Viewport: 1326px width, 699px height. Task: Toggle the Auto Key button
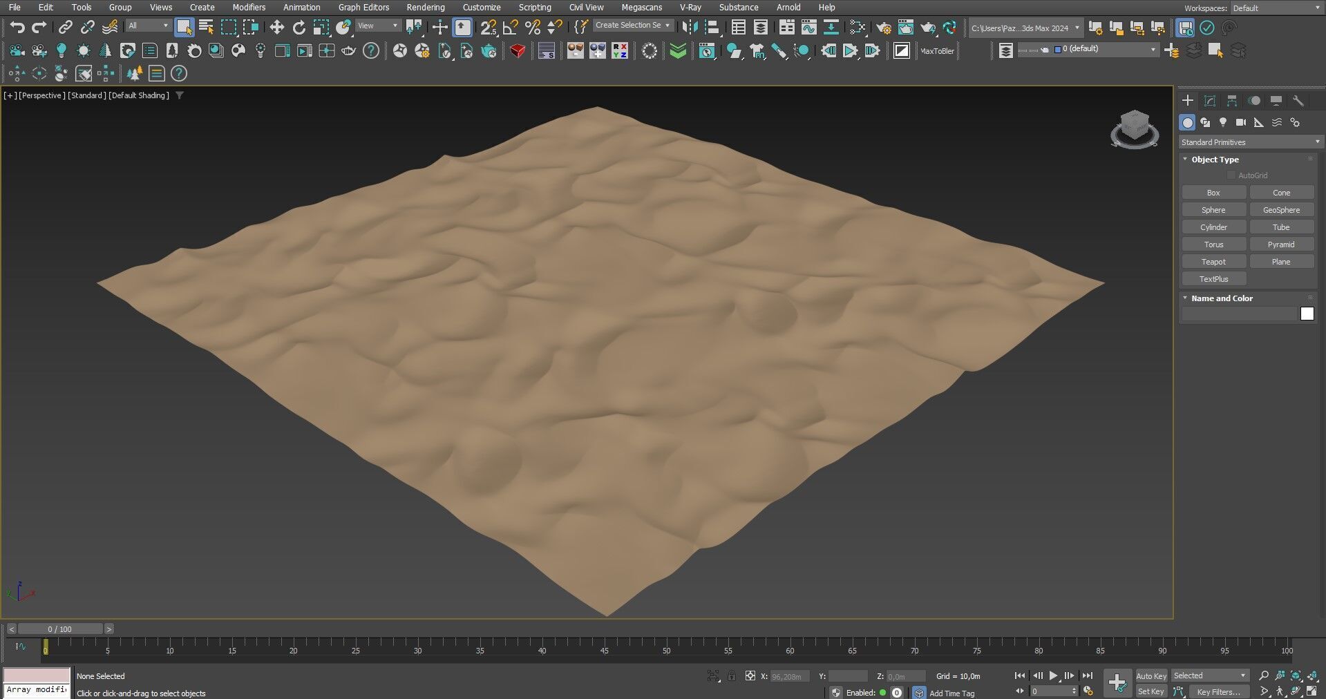[x=1150, y=676]
